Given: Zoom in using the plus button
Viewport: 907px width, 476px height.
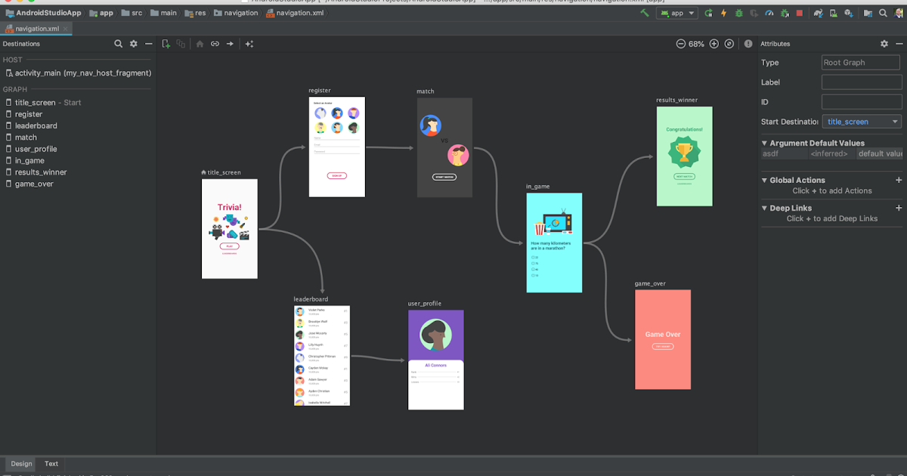Looking at the screenshot, I should click(x=714, y=44).
